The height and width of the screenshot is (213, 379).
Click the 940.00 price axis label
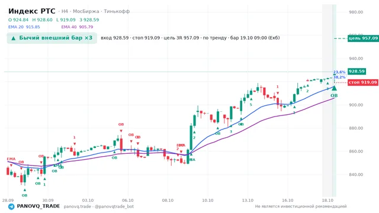click(x=356, y=59)
